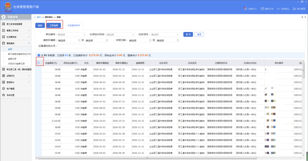Open calendar for 费款所属期 start date
Screen dimensions: 308x161
(x=79, y=40)
